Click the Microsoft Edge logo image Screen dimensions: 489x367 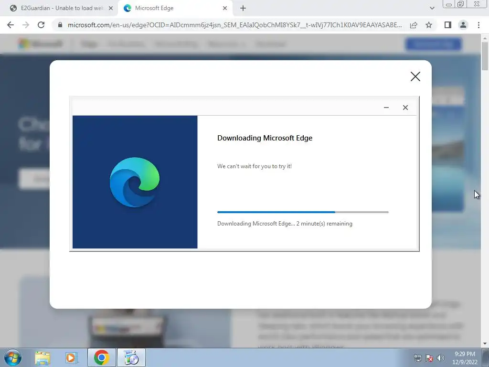(x=134, y=182)
